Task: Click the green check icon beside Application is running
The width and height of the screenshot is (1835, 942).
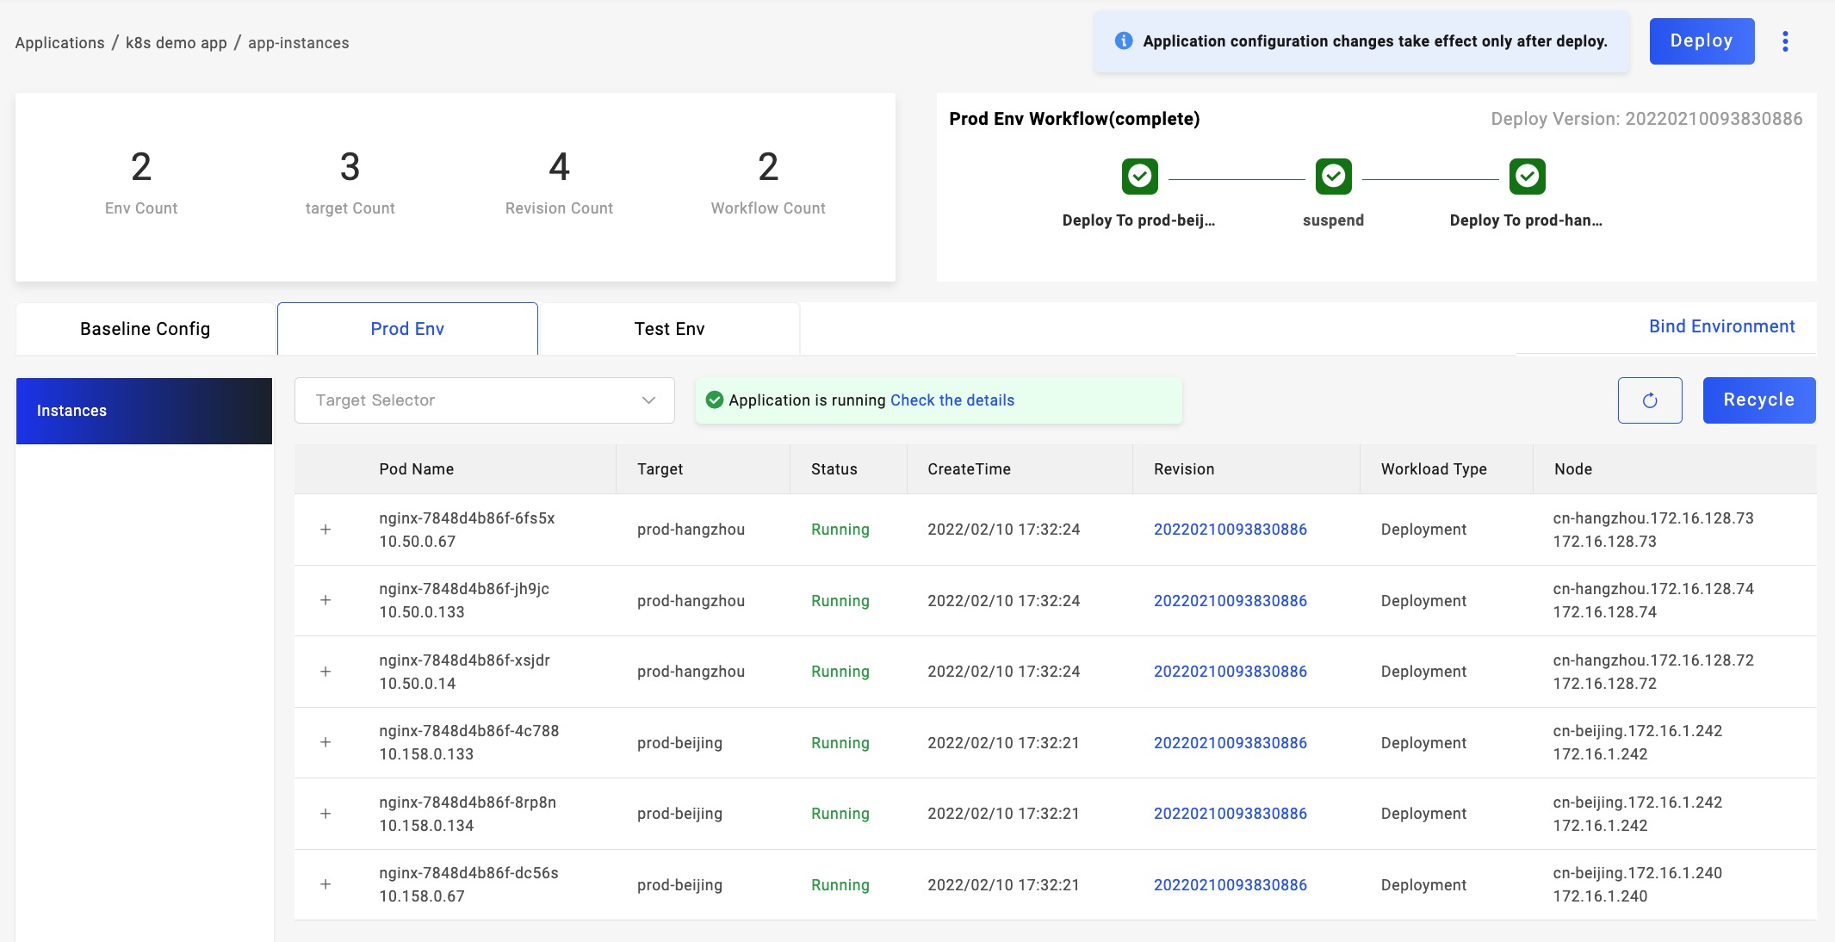Action: (x=714, y=400)
